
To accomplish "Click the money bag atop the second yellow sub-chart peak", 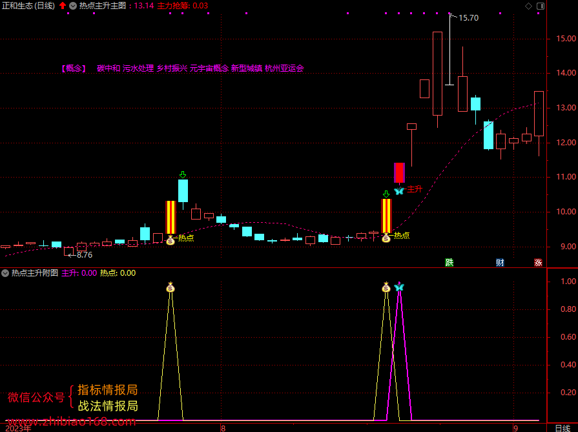I will [x=386, y=287].
